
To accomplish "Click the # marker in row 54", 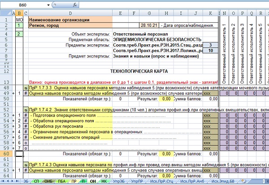I will [26, 121].
